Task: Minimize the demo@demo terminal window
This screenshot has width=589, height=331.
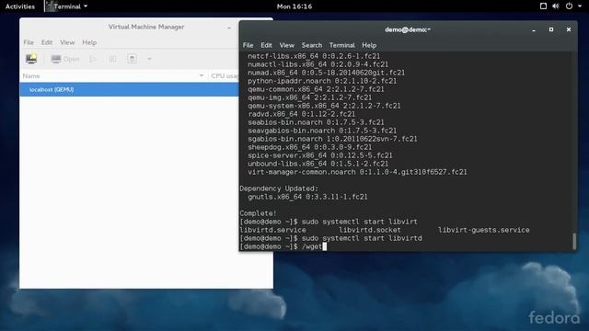Action: [x=534, y=29]
